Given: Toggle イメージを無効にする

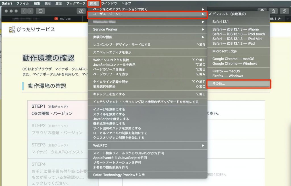Looking at the screenshot, I should point(147,109).
